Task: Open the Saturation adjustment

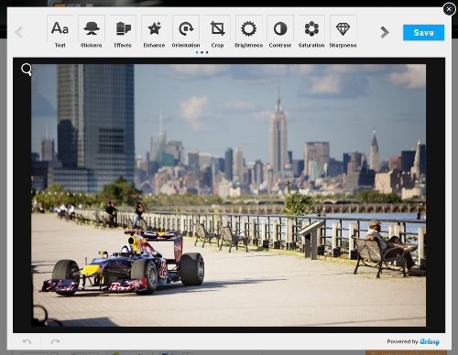Action: coord(311,32)
